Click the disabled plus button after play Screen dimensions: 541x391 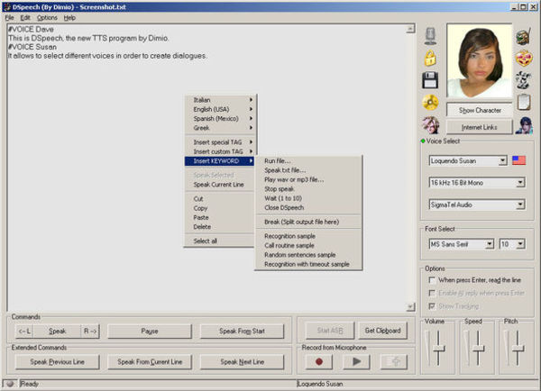(394, 361)
